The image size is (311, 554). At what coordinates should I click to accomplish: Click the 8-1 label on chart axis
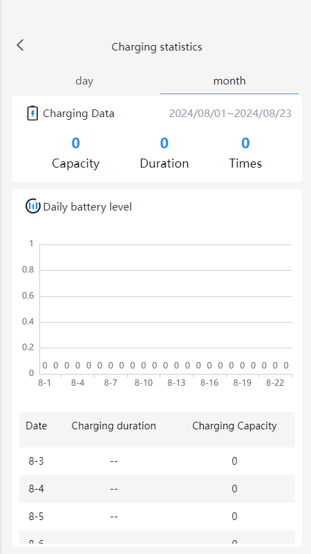pos(44,383)
